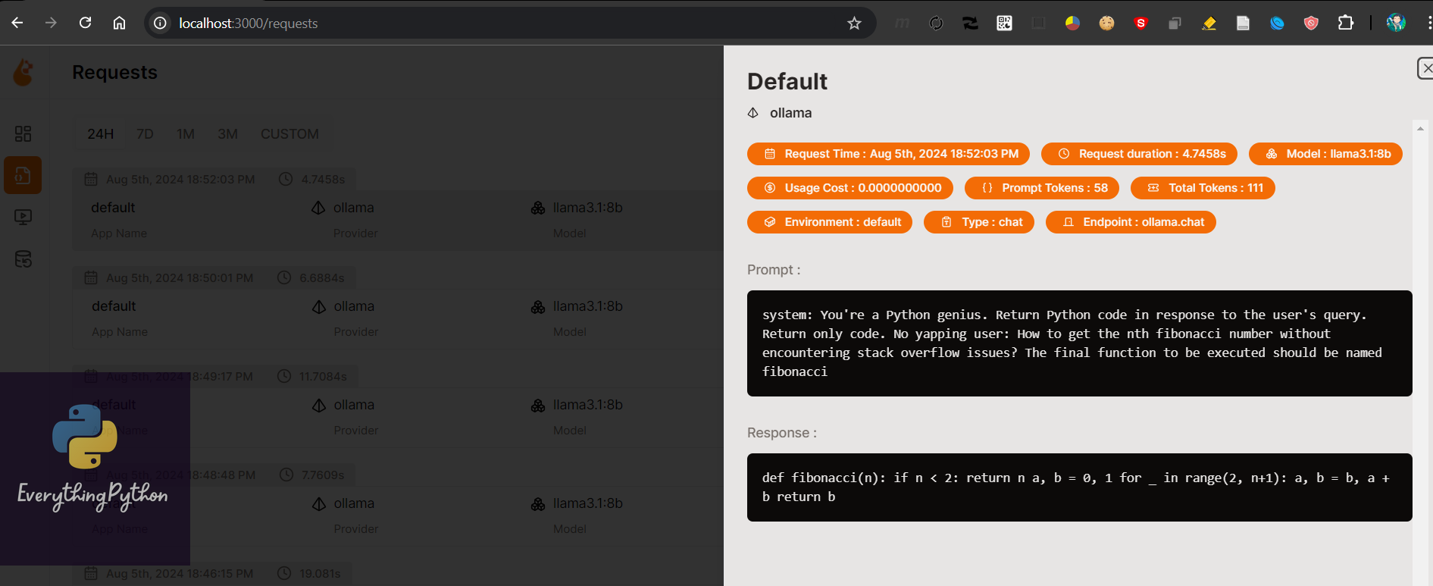Click the Request Time badge
The image size is (1433, 586).
[888, 154]
